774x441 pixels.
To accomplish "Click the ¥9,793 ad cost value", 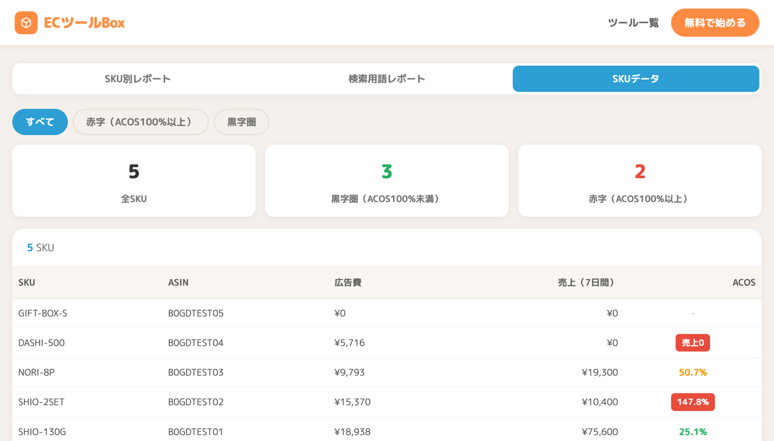I will tap(350, 373).
